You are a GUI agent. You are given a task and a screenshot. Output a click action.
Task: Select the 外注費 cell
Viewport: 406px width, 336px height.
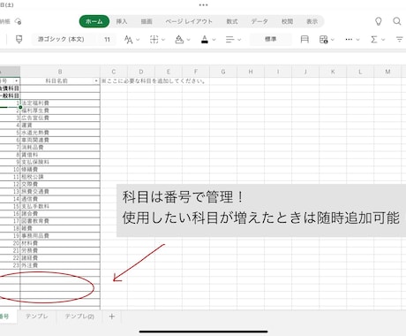[x=60, y=265]
